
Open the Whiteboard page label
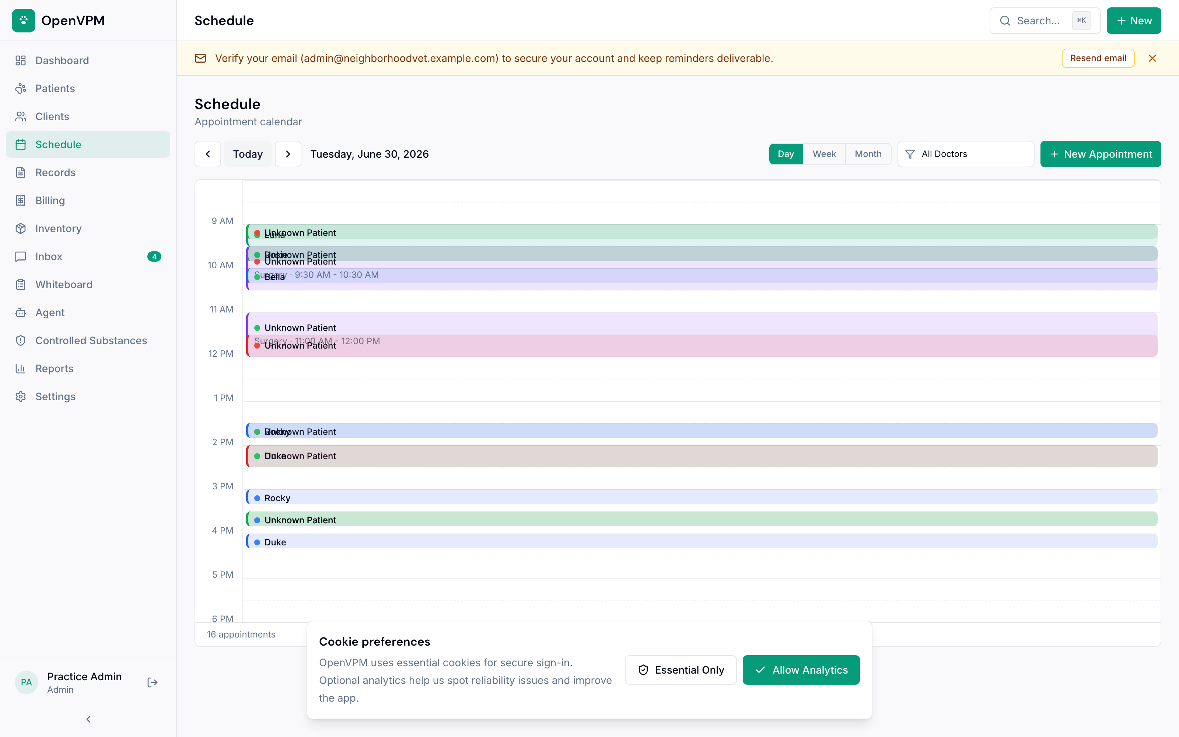[64, 284]
